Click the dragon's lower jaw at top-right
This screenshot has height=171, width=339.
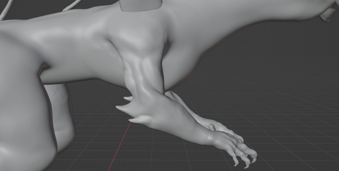pos(328,16)
